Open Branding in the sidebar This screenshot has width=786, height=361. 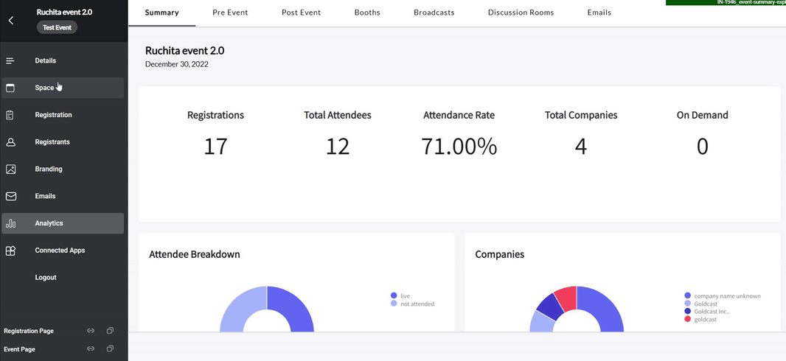(63, 169)
